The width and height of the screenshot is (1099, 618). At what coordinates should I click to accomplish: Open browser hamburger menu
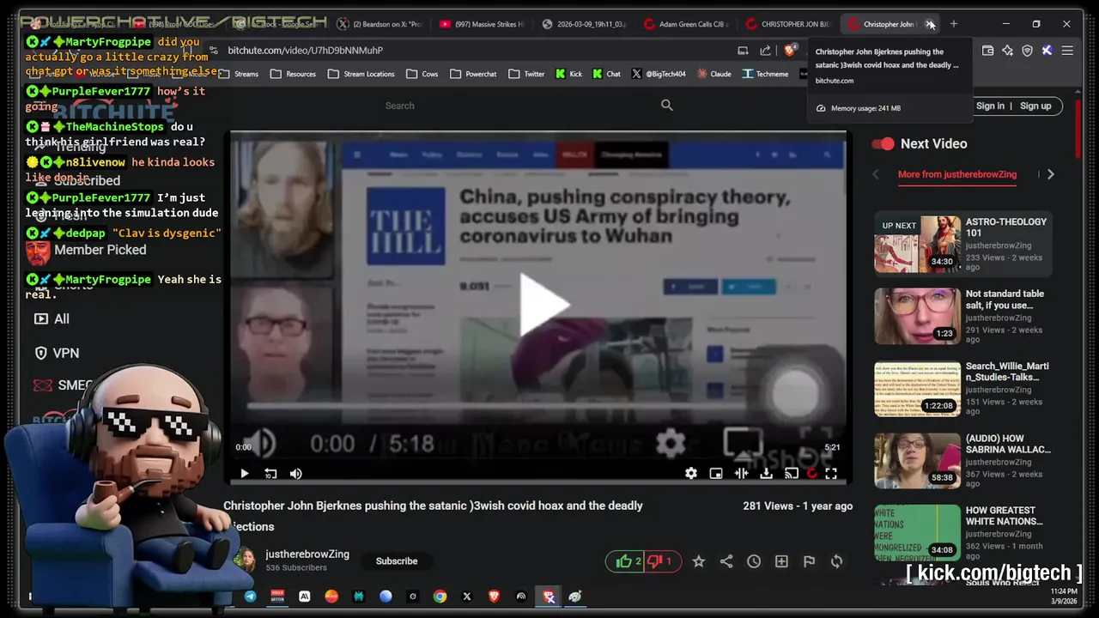coord(1067,51)
